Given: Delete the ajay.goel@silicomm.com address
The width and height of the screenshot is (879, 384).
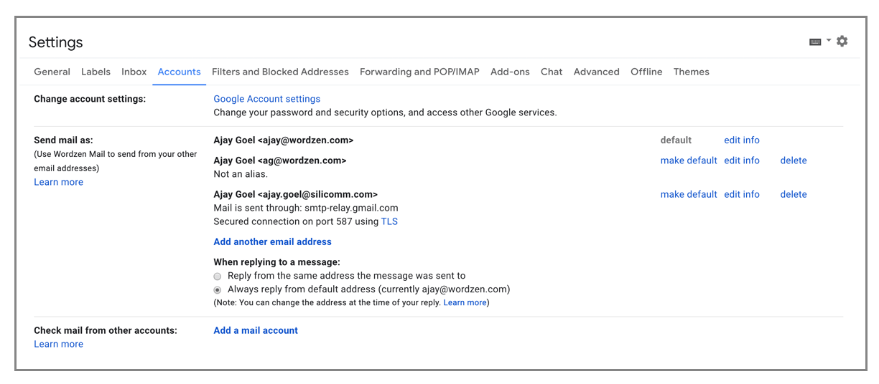Looking at the screenshot, I should click(794, 194).
